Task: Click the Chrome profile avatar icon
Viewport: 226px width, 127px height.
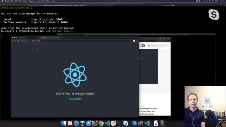Action: pos(134,41)
